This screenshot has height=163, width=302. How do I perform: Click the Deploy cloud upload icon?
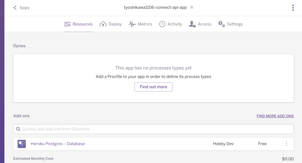(x=103, y=24)
